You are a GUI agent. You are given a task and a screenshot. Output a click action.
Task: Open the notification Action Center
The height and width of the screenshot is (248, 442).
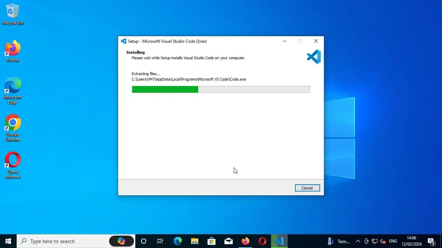coord(431,241)
